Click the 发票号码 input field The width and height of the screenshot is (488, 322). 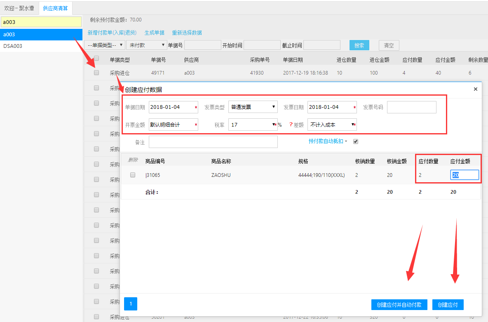tap(411, 107)
